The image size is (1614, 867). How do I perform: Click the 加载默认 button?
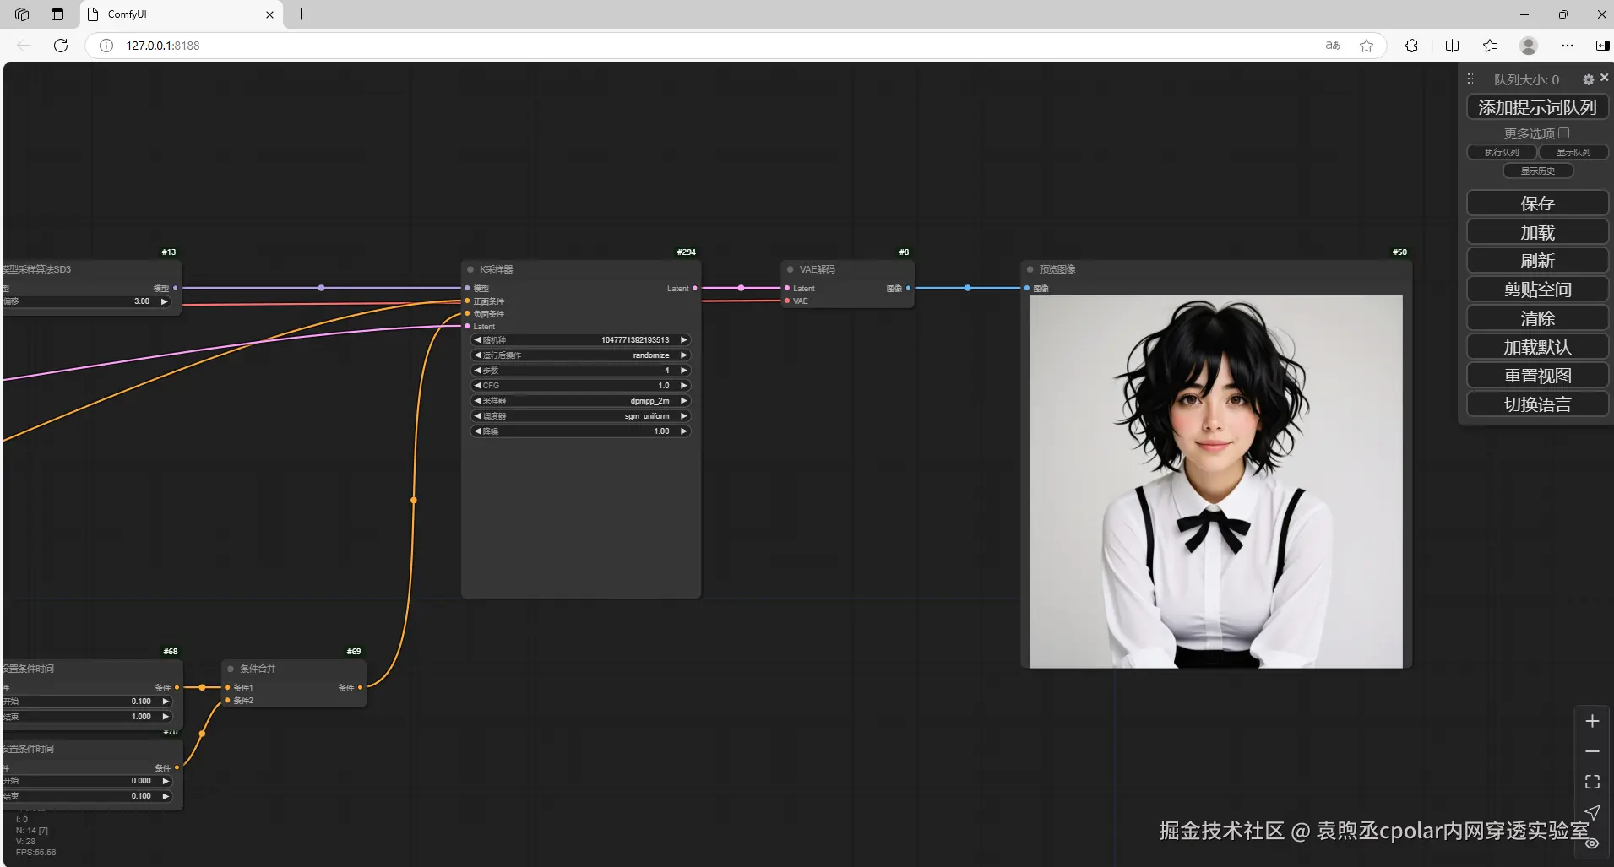1537,347
